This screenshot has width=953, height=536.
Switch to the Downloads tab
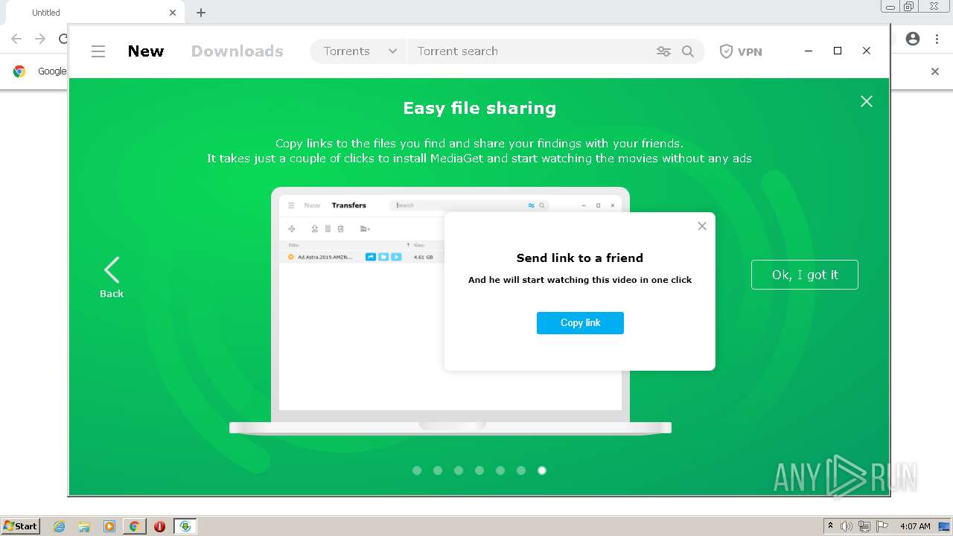(x=238, y=51)
